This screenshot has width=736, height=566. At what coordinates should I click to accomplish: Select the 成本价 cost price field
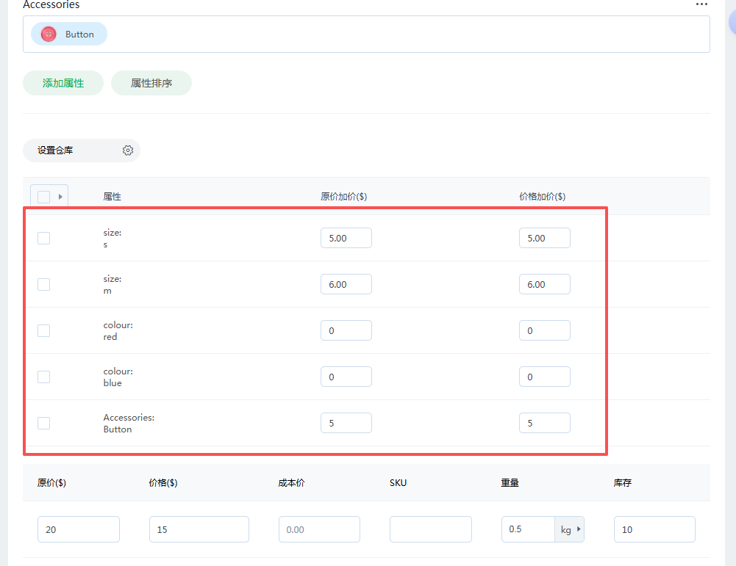pos(319,529)
